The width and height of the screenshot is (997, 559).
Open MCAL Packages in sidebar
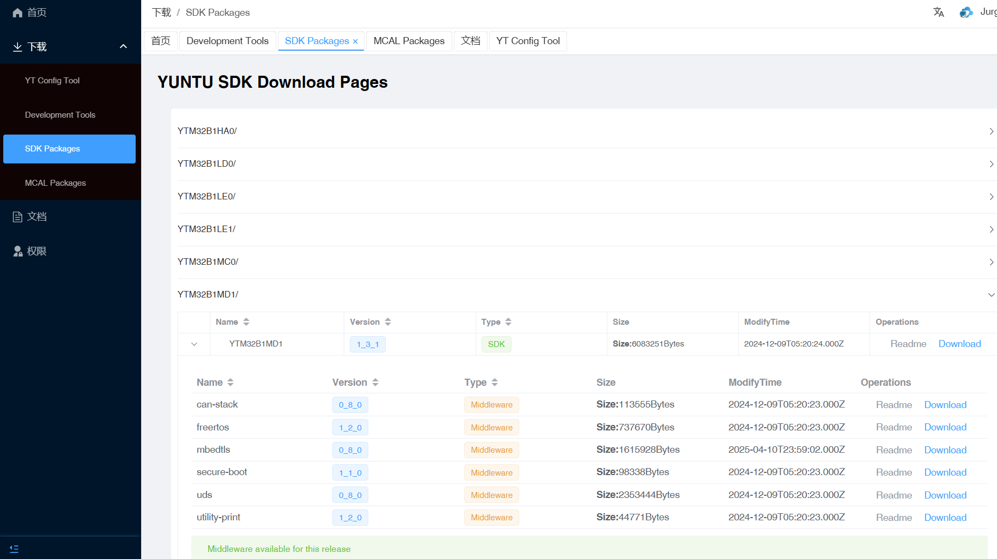70,183
